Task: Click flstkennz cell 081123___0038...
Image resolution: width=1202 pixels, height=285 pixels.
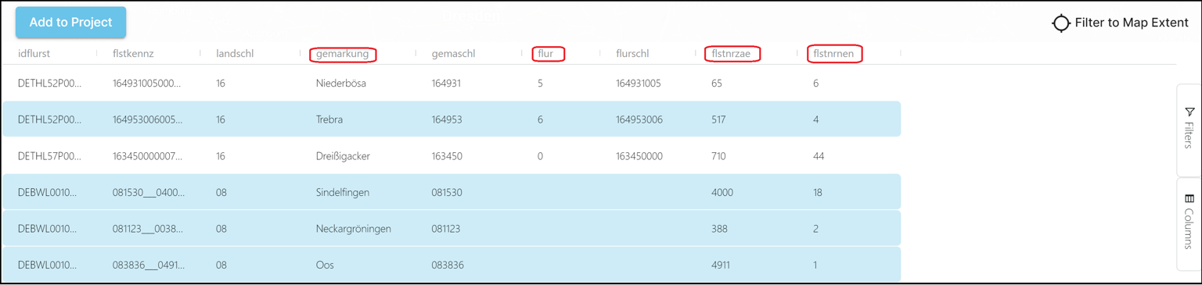Action: click(148, 229)
